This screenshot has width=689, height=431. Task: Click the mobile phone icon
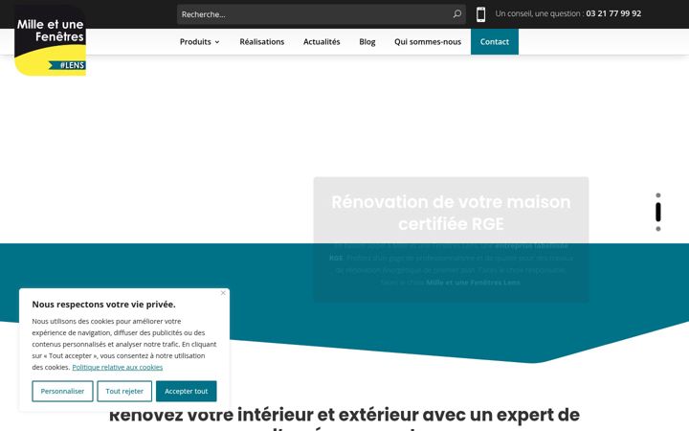[480, 14]
